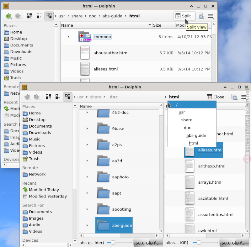Click scroll-down arrow of left pane file list
Viewport: 251px width, 247px height.
[x=161, y=231]
